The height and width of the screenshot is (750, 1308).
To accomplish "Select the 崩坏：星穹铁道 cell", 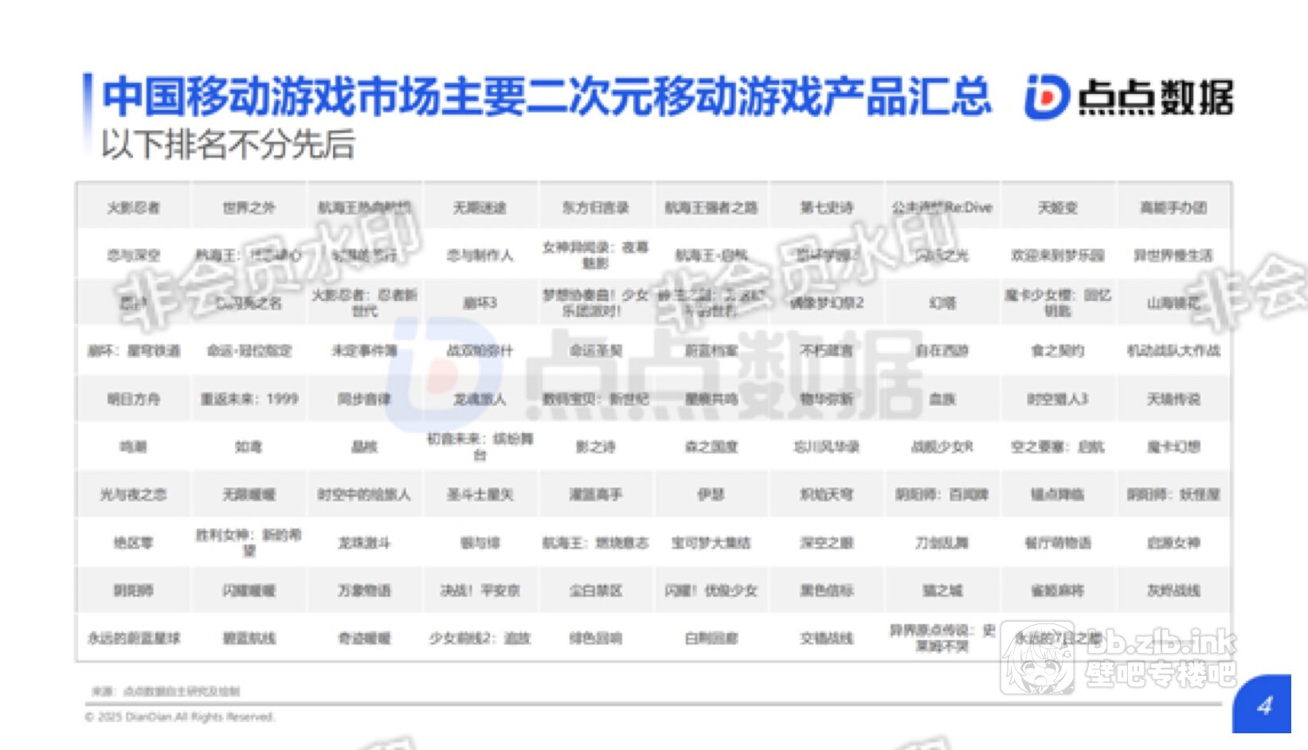I will (x=133, y=351).
